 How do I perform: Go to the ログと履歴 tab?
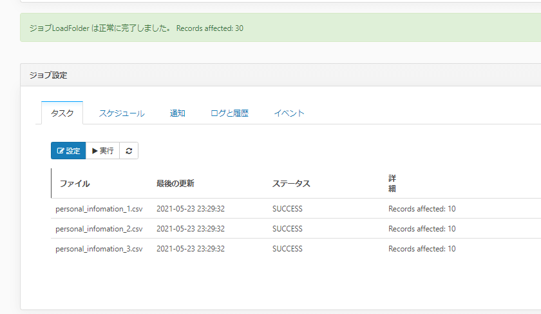pos(229,113)
